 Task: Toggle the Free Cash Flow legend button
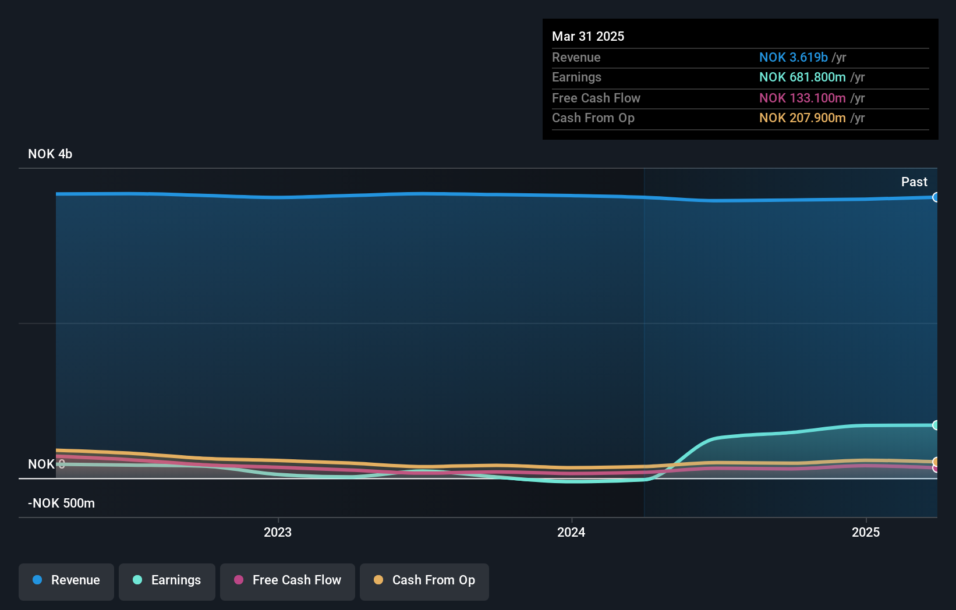[x=288, y=581]
